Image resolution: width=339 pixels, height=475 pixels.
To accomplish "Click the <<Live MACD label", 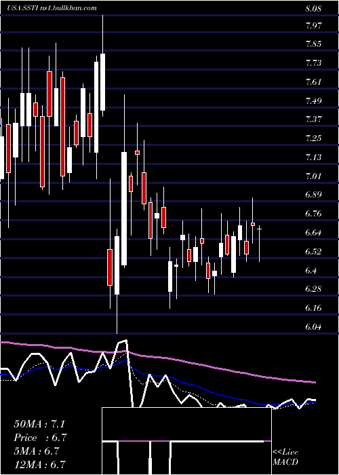I will coord(285,457).
